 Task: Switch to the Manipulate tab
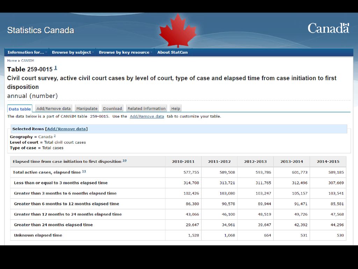(x=87, y=109)
